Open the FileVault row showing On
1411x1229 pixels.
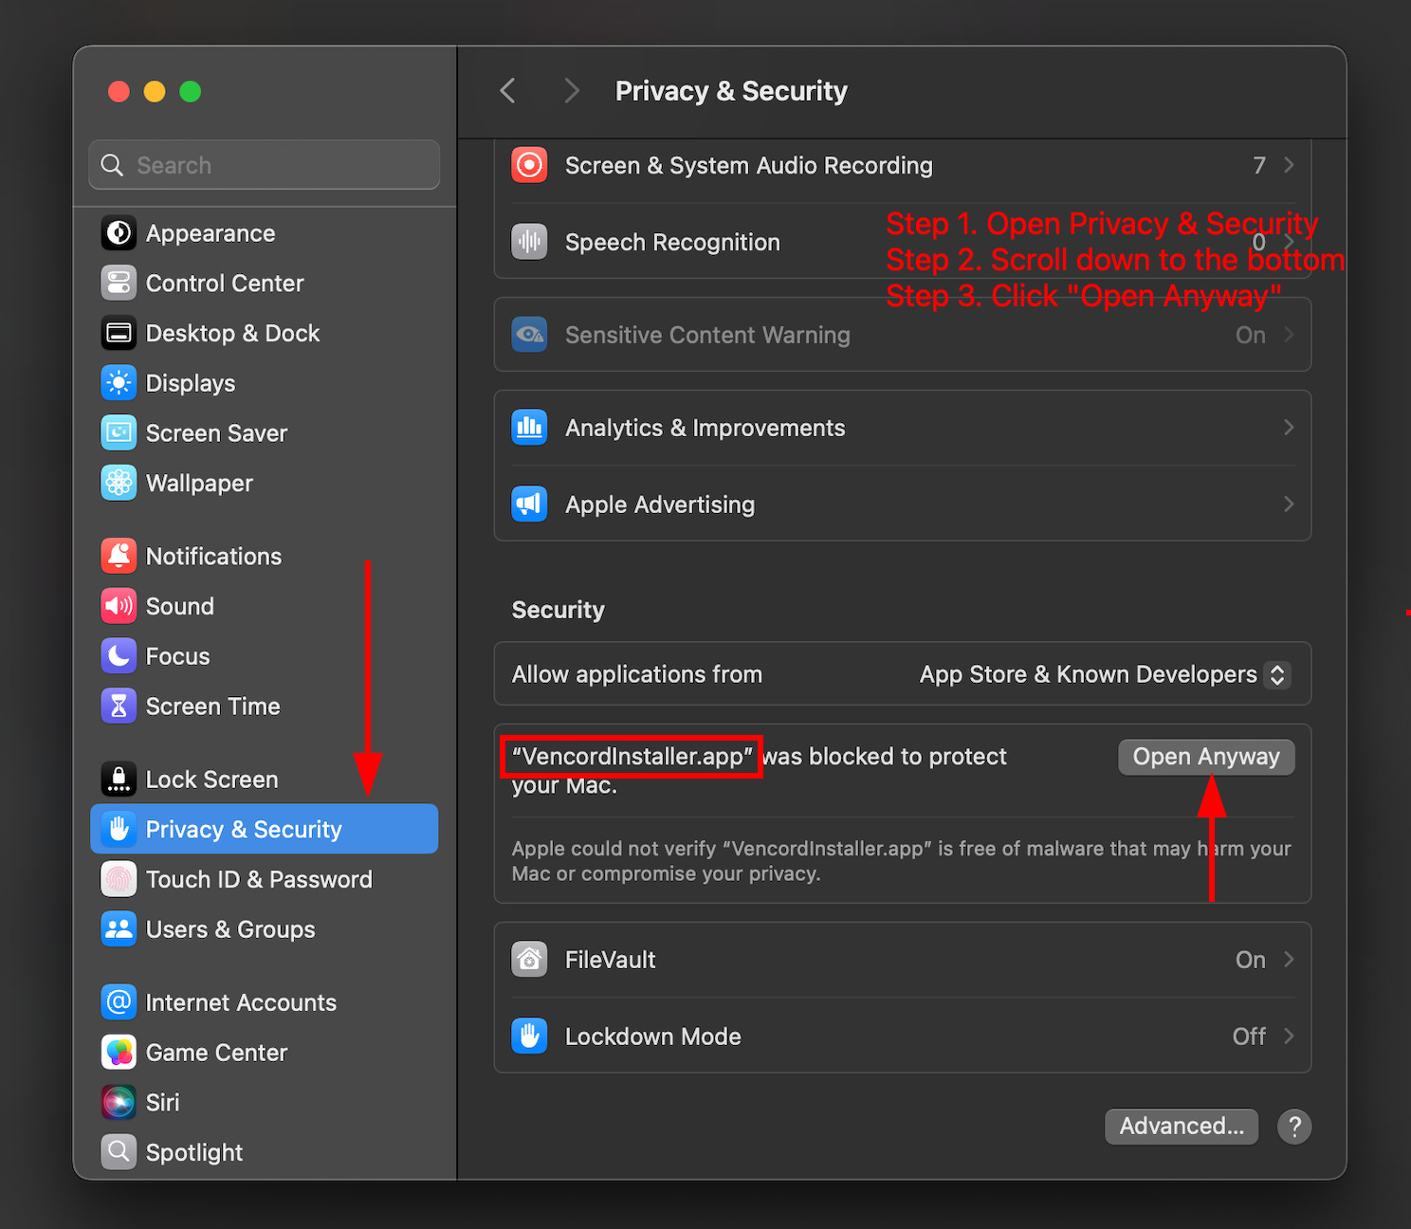[901, 960]
